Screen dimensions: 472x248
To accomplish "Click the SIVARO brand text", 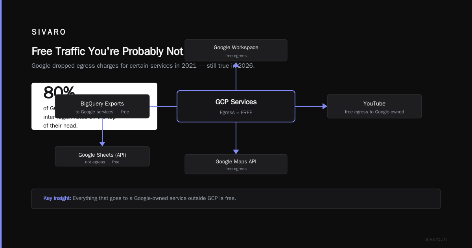I will point(49,32).
